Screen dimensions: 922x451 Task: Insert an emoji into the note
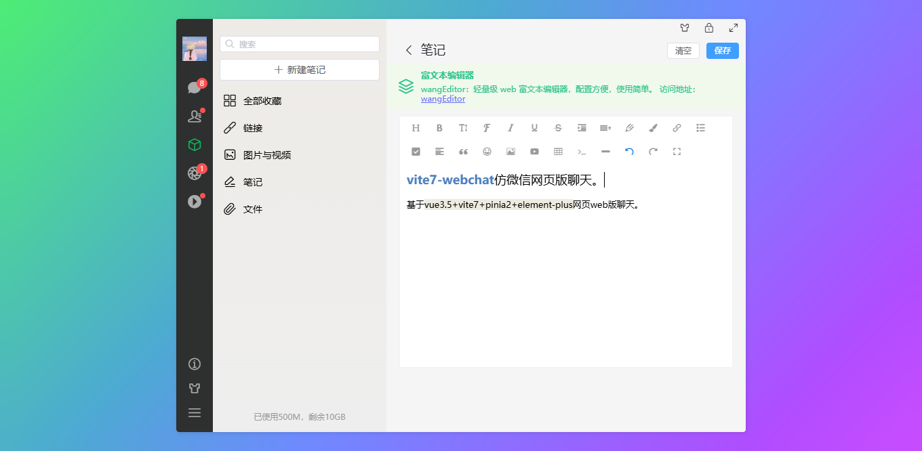point(487,152)
